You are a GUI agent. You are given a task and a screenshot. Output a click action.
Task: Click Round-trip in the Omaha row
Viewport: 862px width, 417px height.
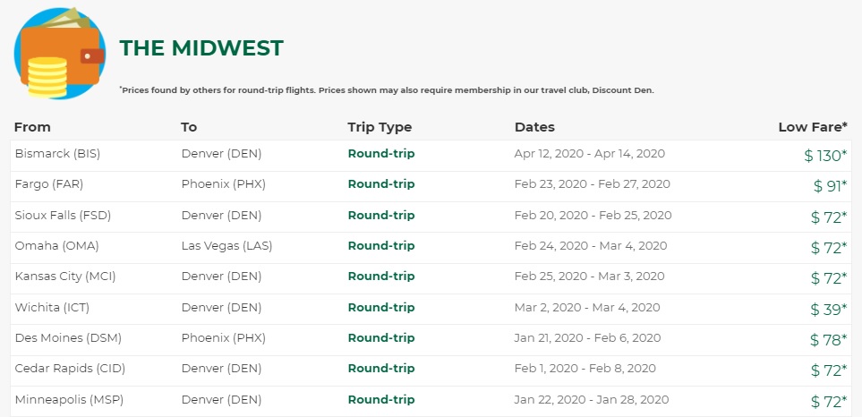(381, 246)
